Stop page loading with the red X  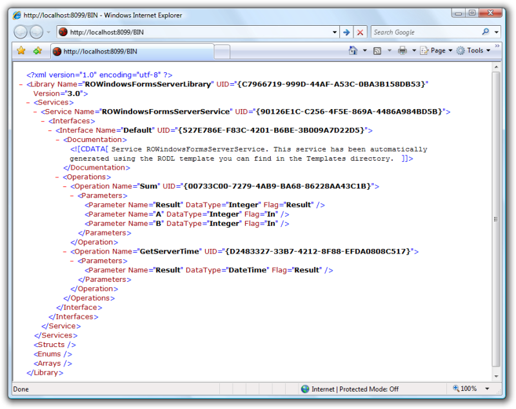360,32
